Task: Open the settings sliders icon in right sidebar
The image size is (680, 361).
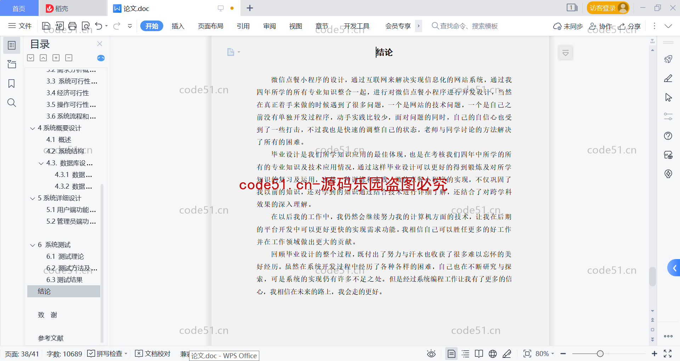Action: pyautogui.click(x=668, y=116)
